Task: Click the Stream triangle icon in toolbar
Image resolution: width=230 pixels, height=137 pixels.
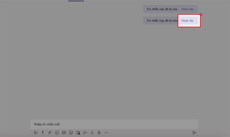Action: tap(85, 133)
